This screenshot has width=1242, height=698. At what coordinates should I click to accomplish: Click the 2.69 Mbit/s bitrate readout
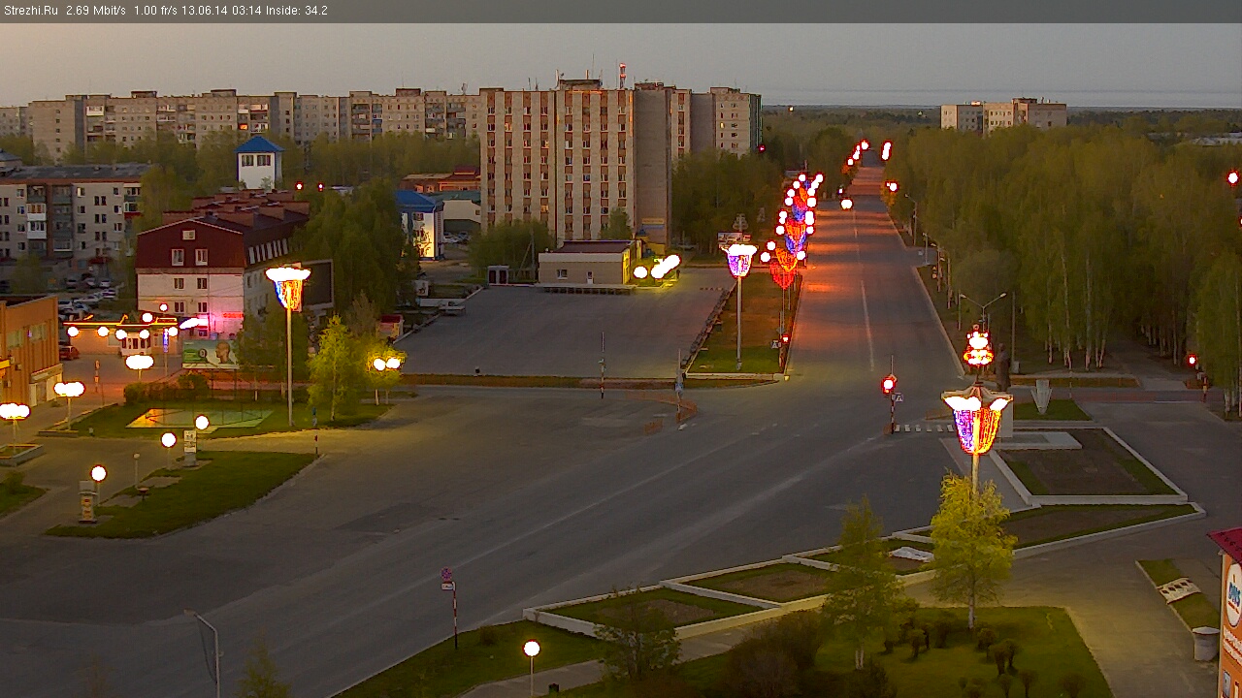[95, 11]
